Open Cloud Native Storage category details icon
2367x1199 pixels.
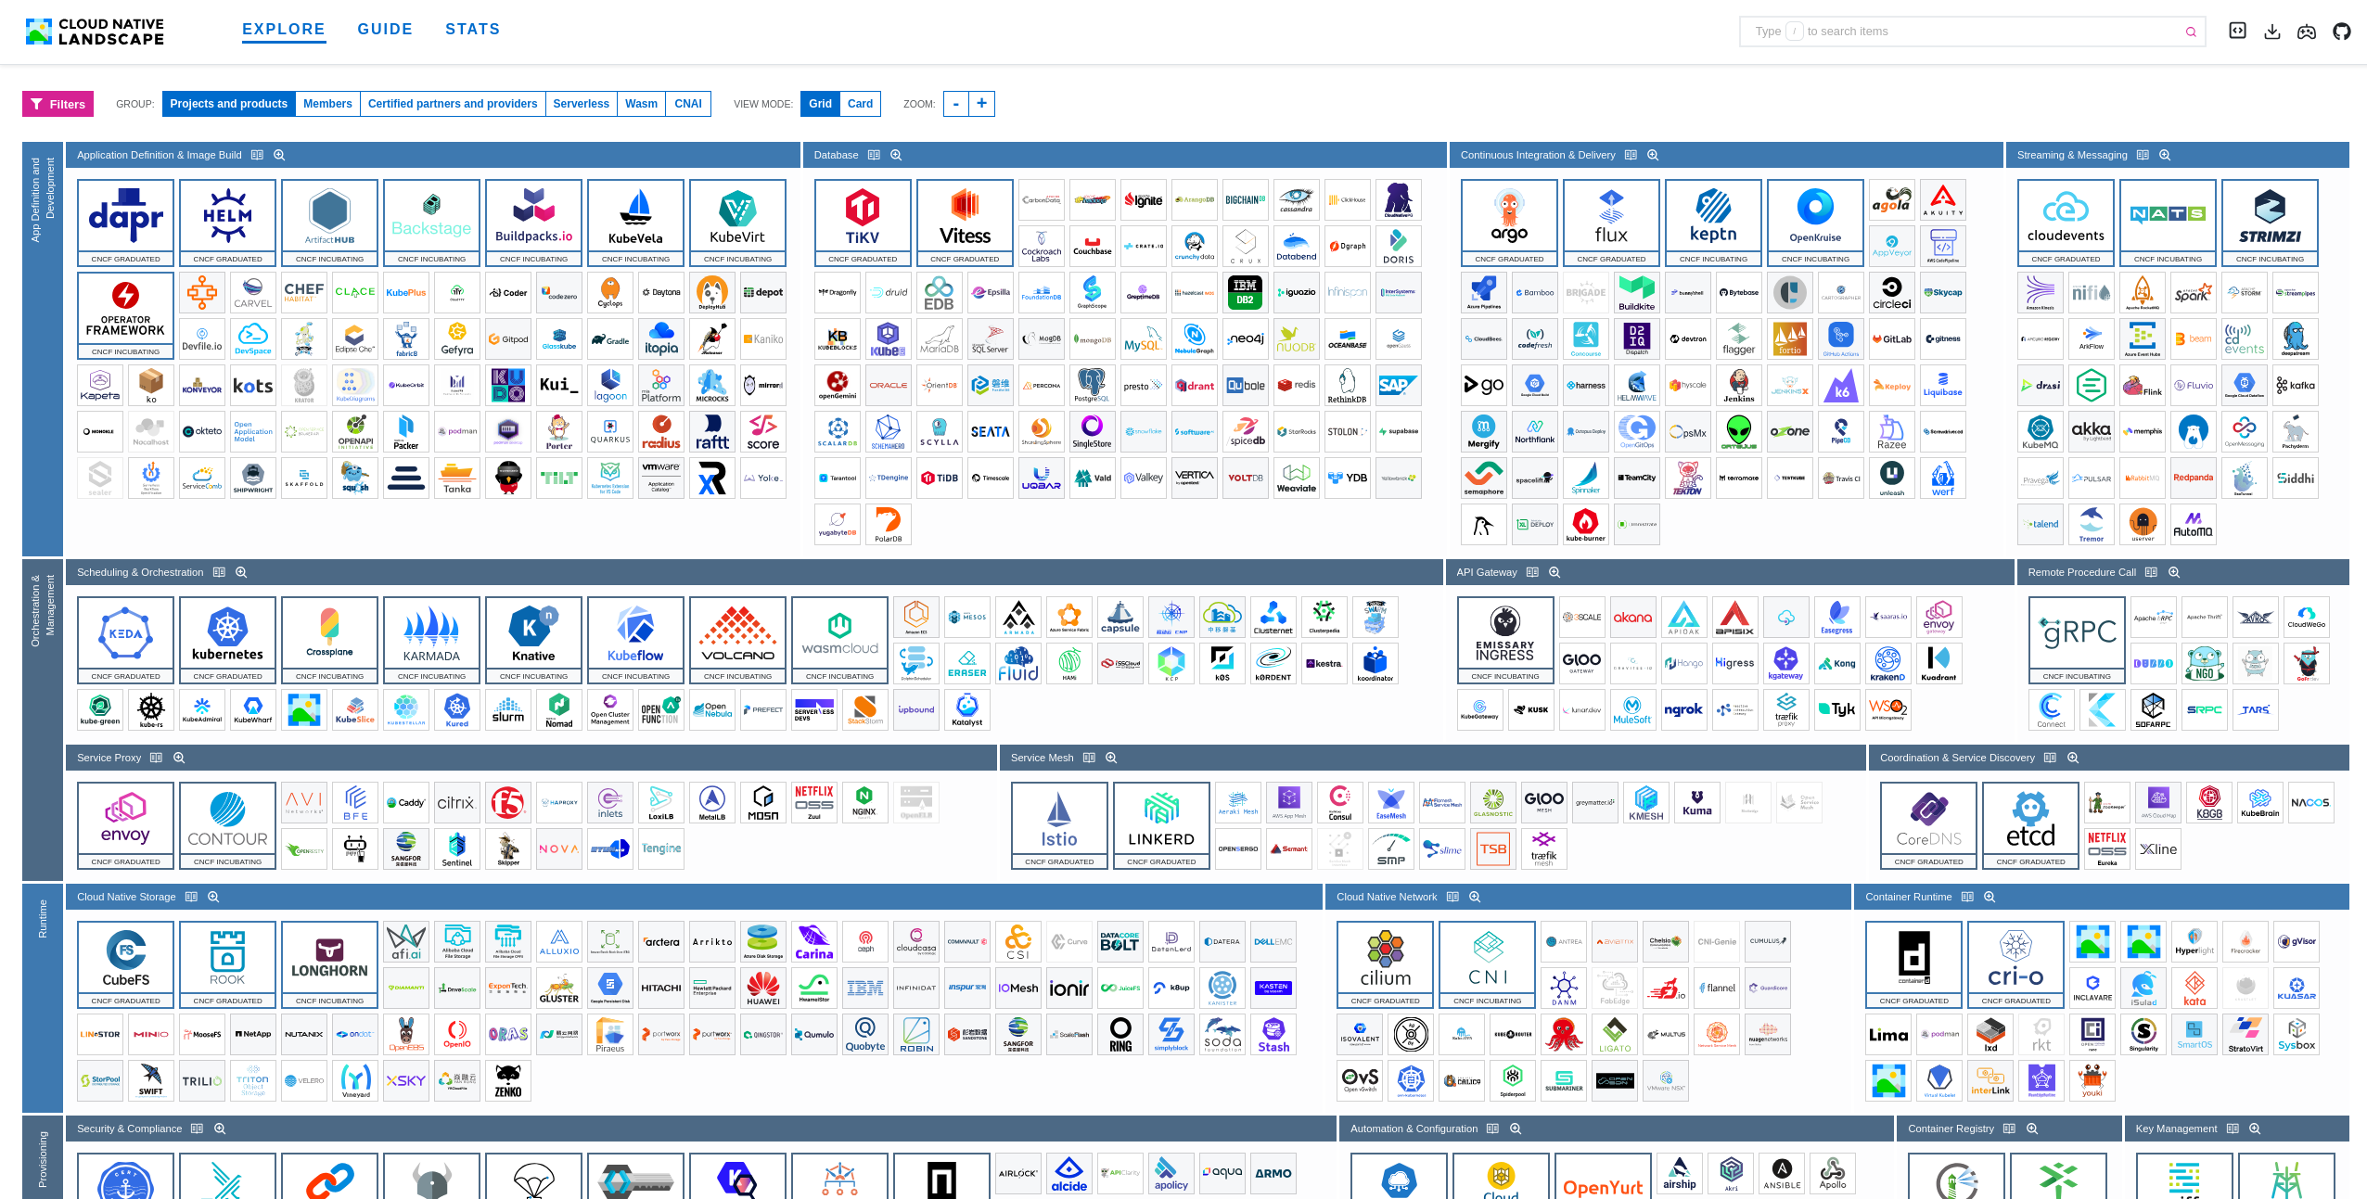(191, 897)
